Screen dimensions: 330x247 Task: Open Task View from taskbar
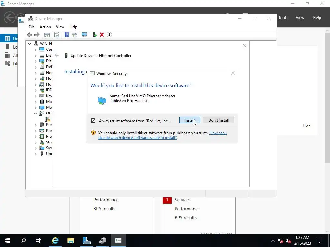point(39,241)
